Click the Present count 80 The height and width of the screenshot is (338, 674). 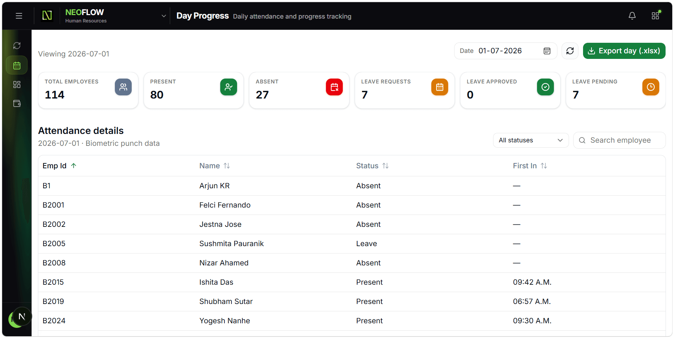coord(157,95)
